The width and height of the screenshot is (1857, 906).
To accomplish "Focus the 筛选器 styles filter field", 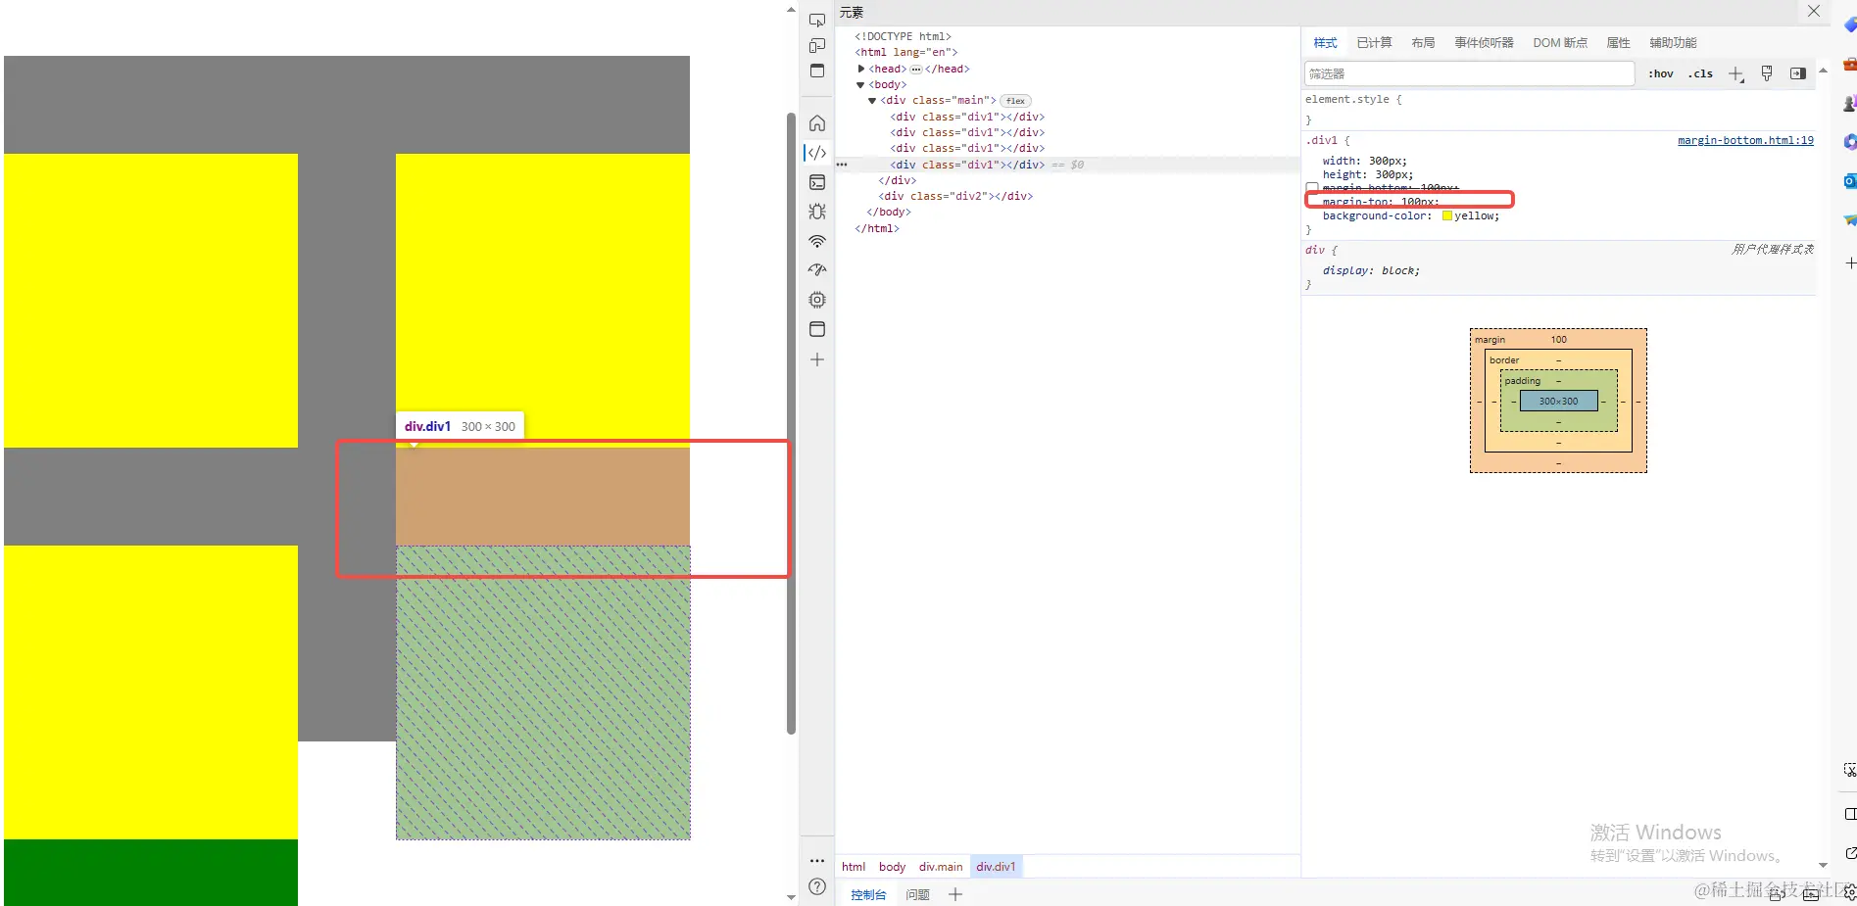I will (1469, 73).
